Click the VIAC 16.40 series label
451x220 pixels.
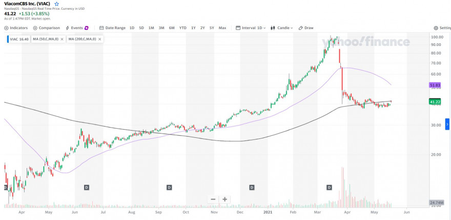point(19,39)
